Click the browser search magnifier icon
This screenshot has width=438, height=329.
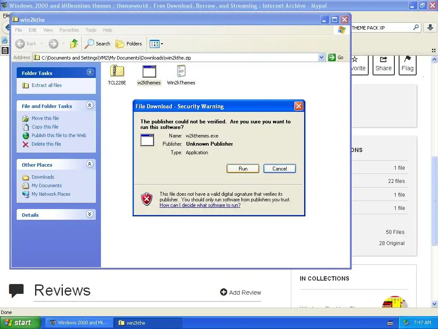tap(416, 27)
